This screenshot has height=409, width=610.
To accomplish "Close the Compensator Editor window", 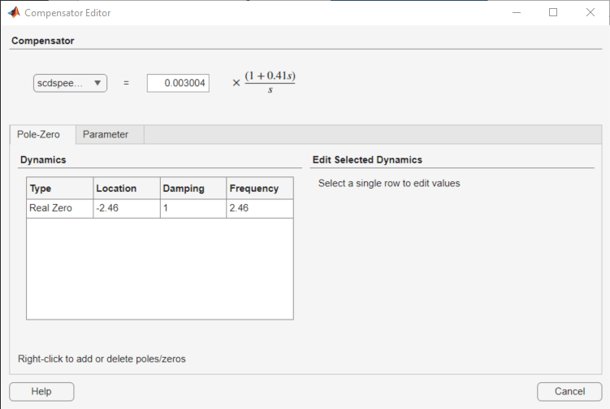I will [591, 13].
